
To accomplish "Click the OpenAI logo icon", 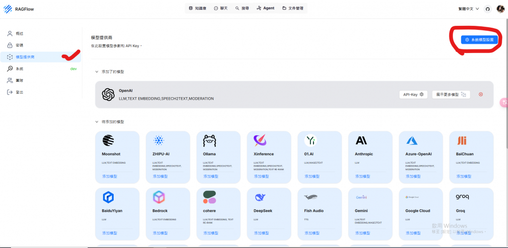I will (108, 95).
